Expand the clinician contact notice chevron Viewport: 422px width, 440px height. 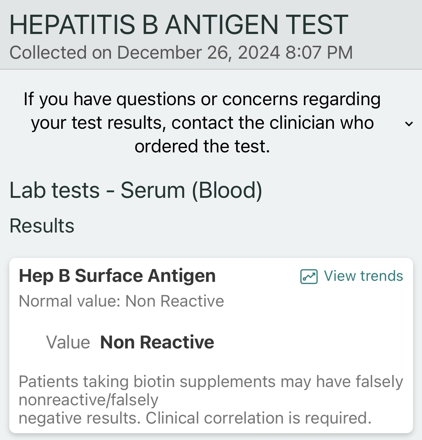[x=409, y=124]
